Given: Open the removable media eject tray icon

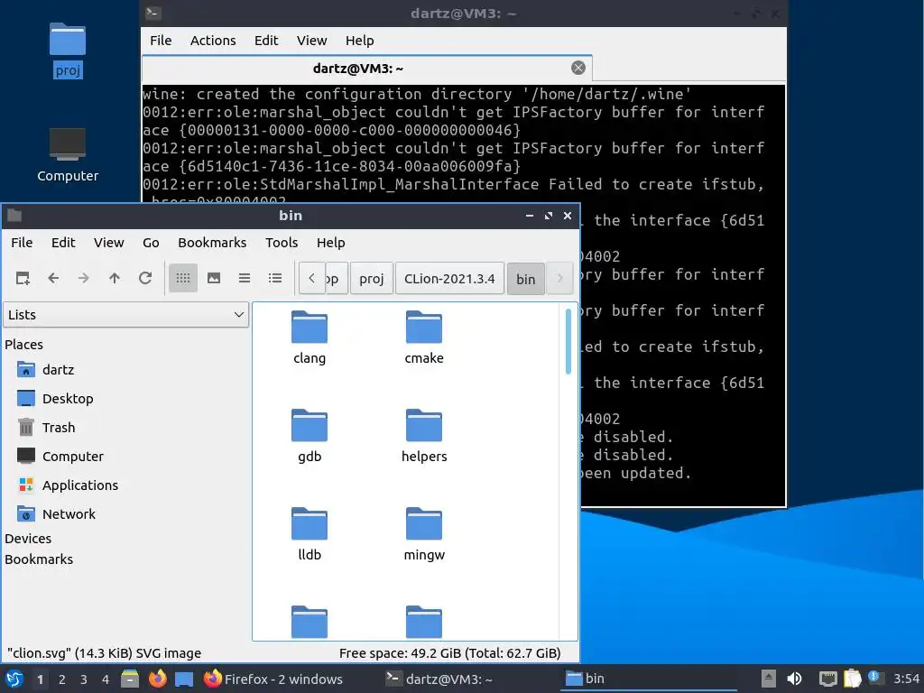Looking at the screenshot, I should [768, 679].
